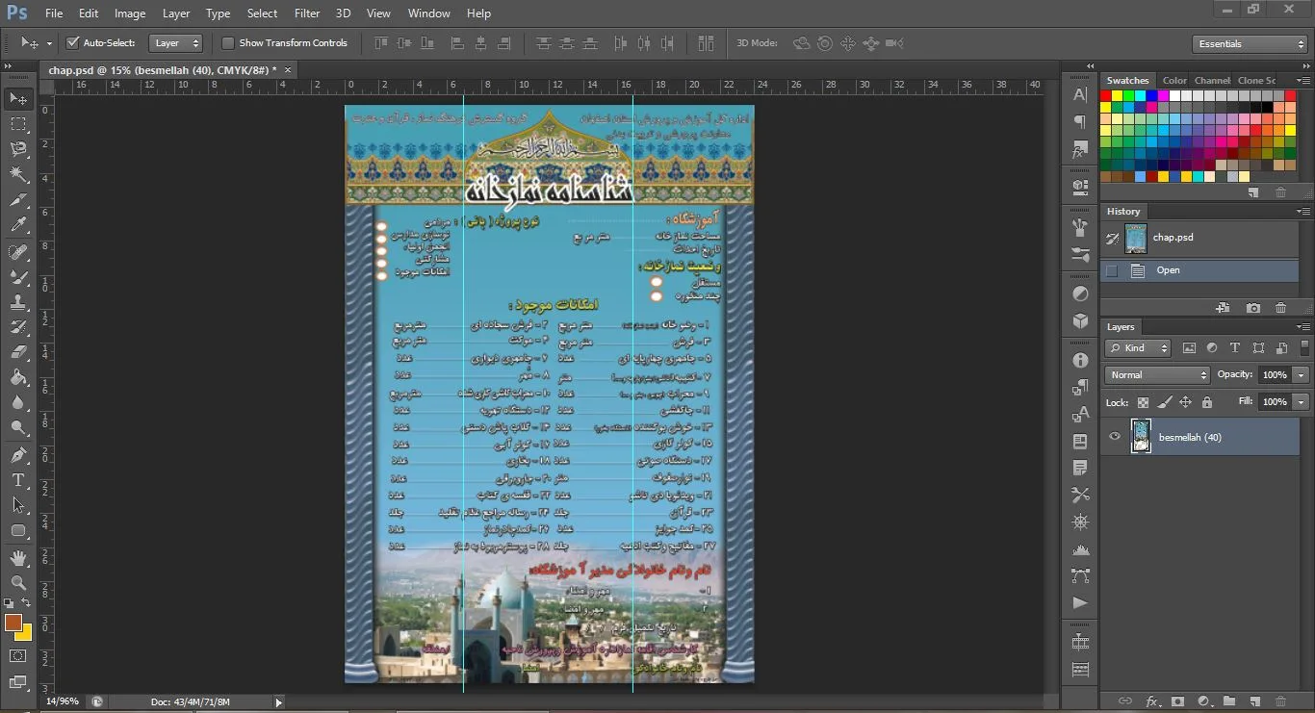Toggle lock transparent pixels in Layers panel
The image size is (1315, 713).
tap(1143, 402)
